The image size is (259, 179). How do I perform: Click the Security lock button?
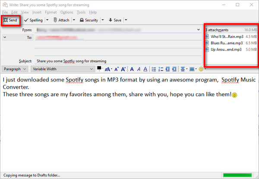pos(88,20)
